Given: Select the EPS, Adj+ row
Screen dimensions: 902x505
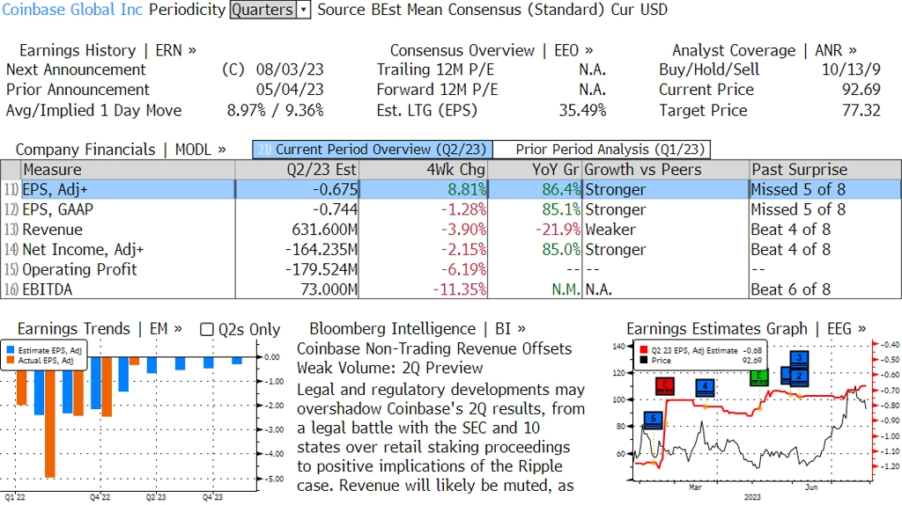Looking at the screenshot, I should pyautogui.click(x=451, y=189).
